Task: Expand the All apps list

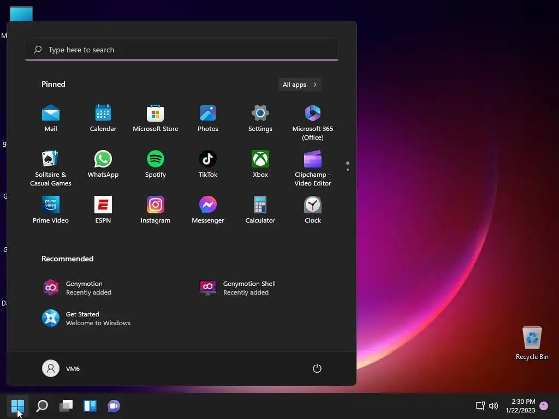Action: pos(300,85)
